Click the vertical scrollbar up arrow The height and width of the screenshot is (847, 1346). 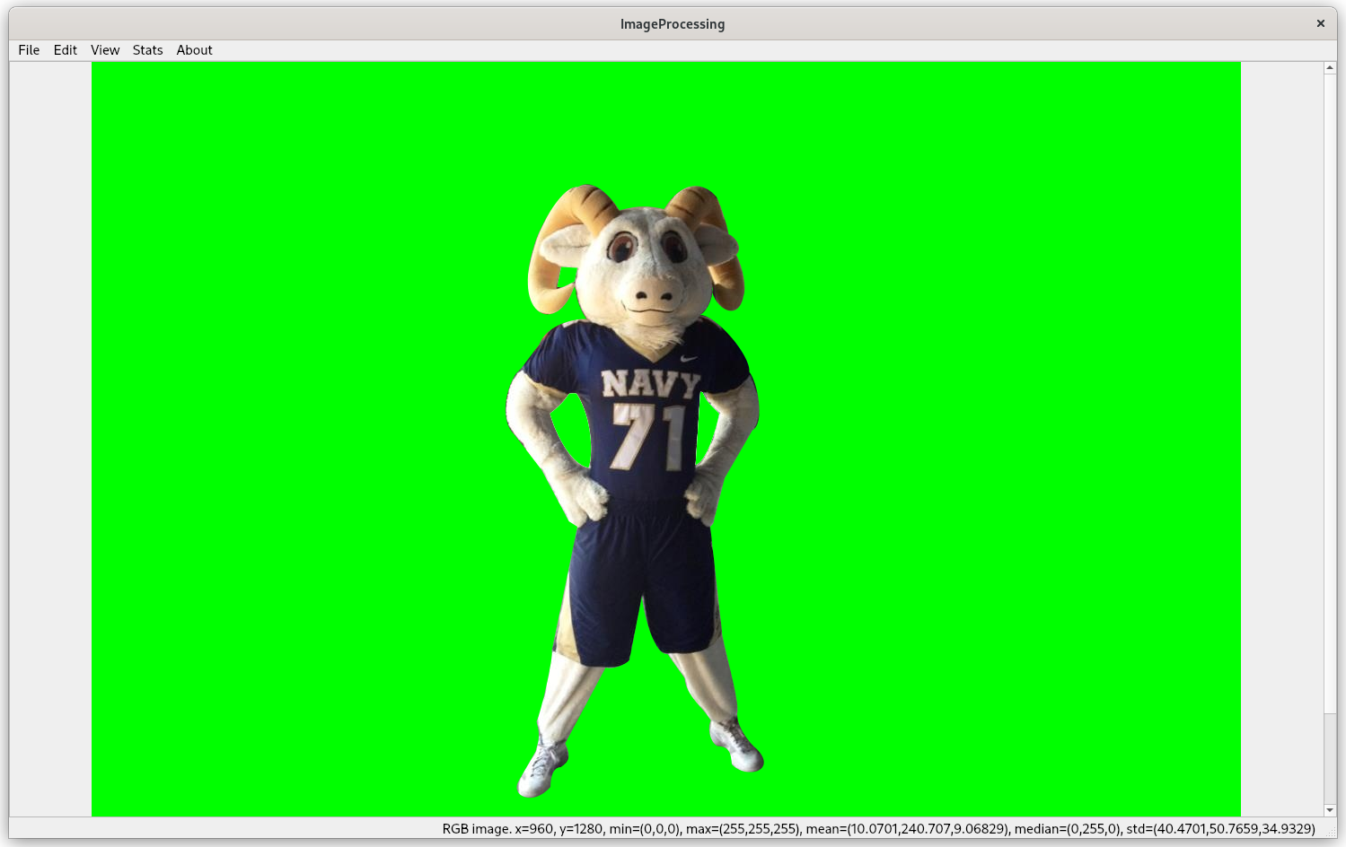click(1330, 68)
